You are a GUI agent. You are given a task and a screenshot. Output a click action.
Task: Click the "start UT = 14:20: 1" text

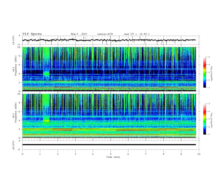137,34
